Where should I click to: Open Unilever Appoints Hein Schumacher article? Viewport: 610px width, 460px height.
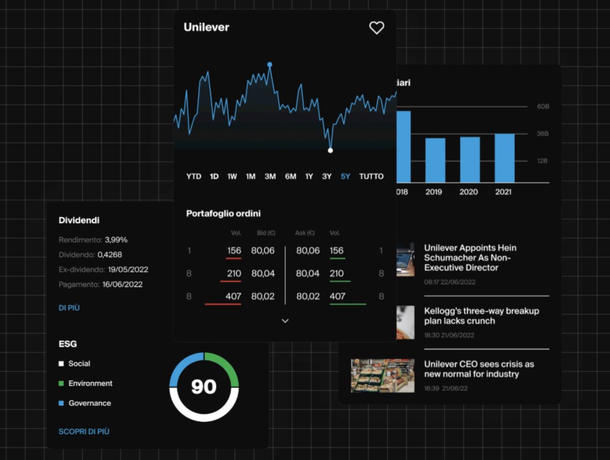(x=471, y=258)
